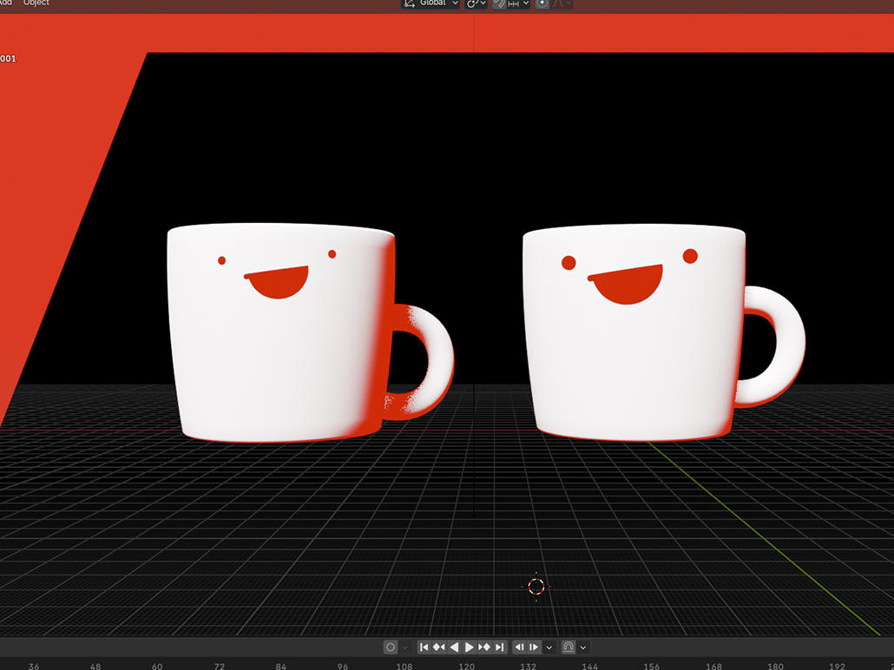
Task: Toggle proportional editing in header
Action: (x=542, y=3)
